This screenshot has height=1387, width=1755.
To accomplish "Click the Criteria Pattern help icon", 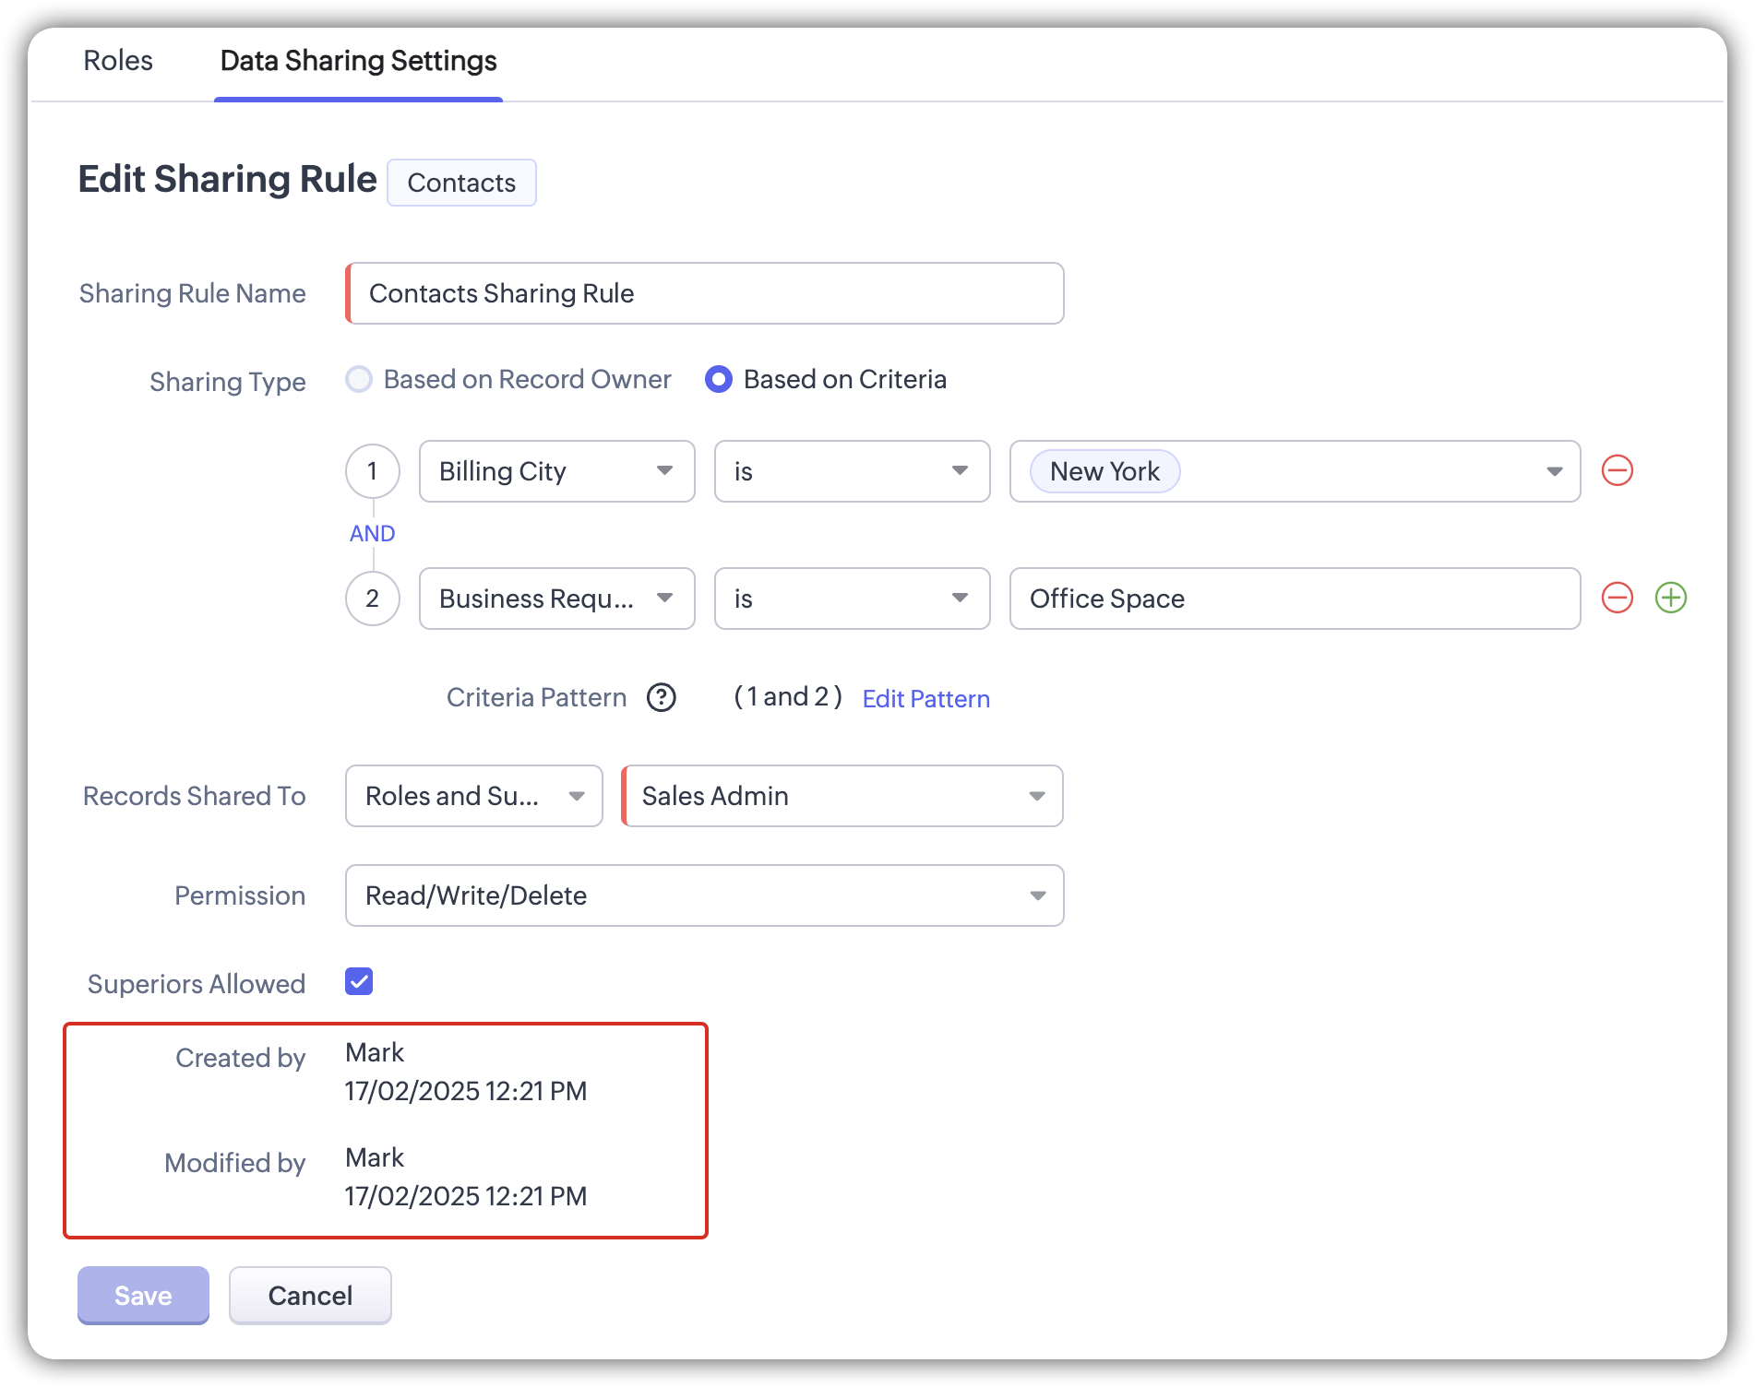I will click(x=661, y=698).
